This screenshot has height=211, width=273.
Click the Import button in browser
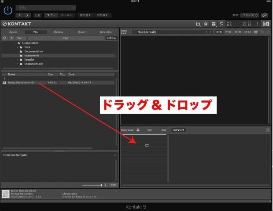click(66, 38)
